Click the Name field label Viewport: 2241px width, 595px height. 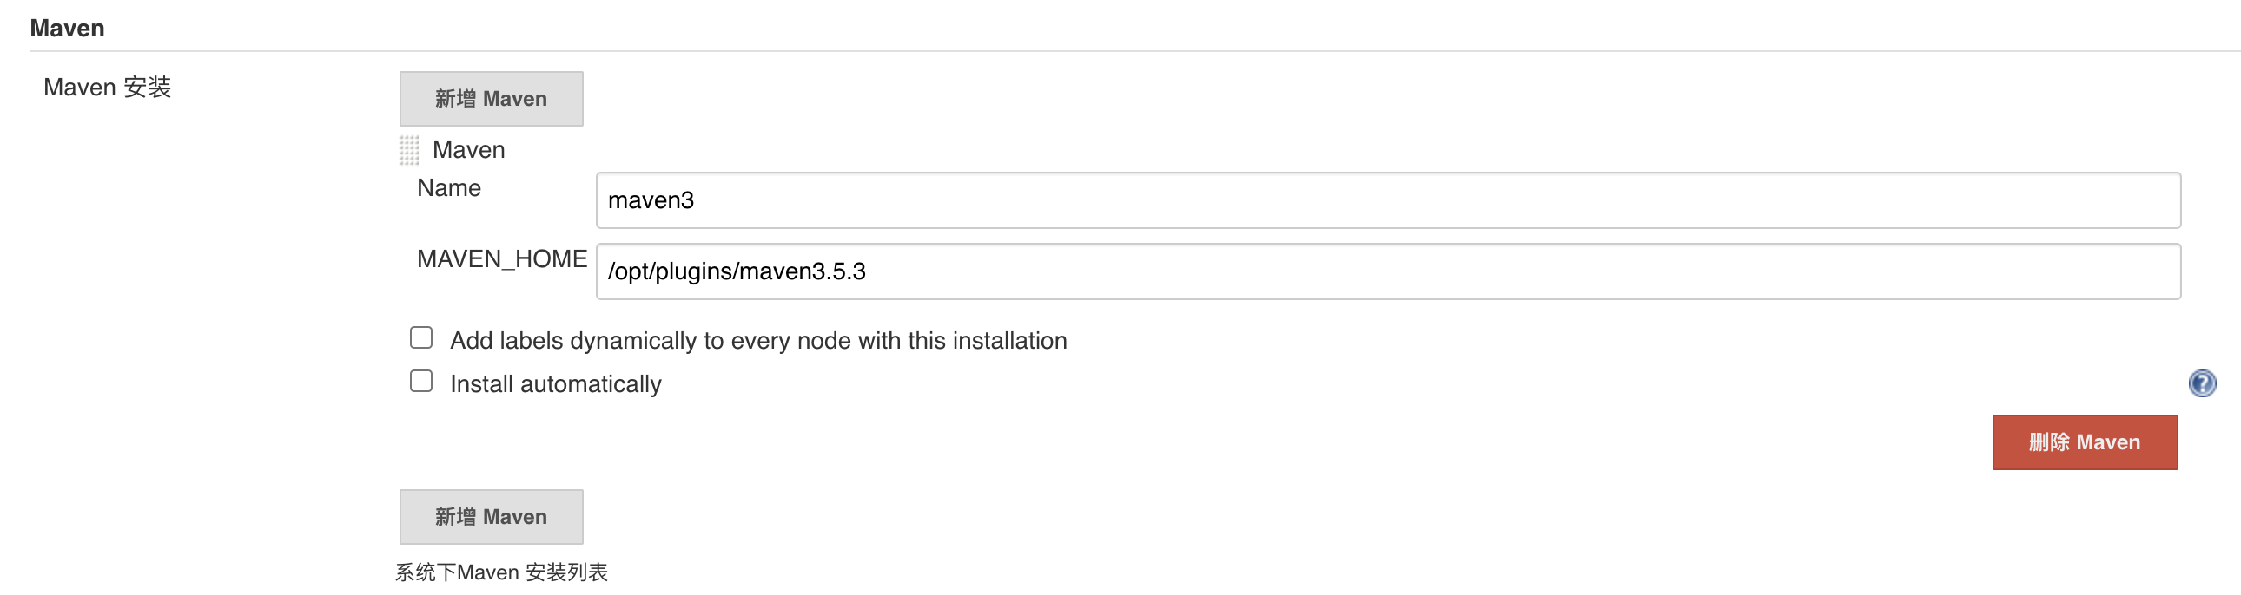pos(449,188)
